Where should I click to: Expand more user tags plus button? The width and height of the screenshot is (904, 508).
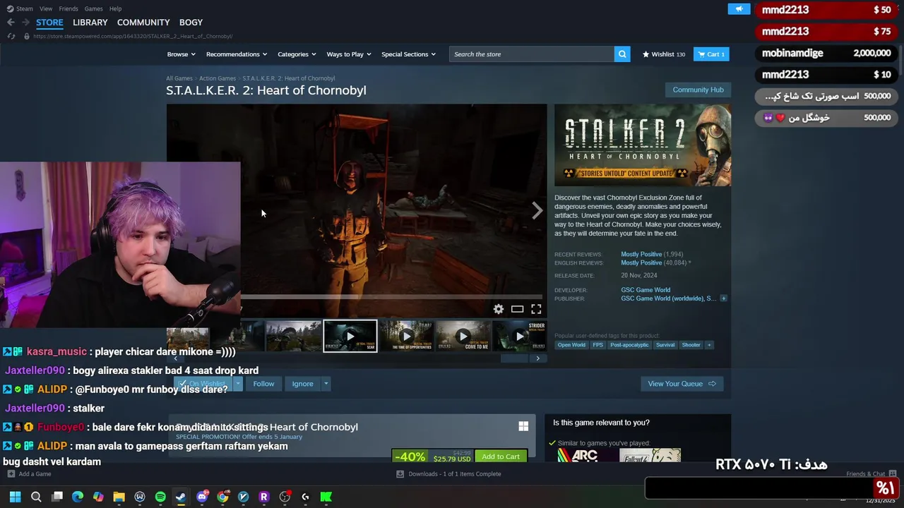(709, 345)
